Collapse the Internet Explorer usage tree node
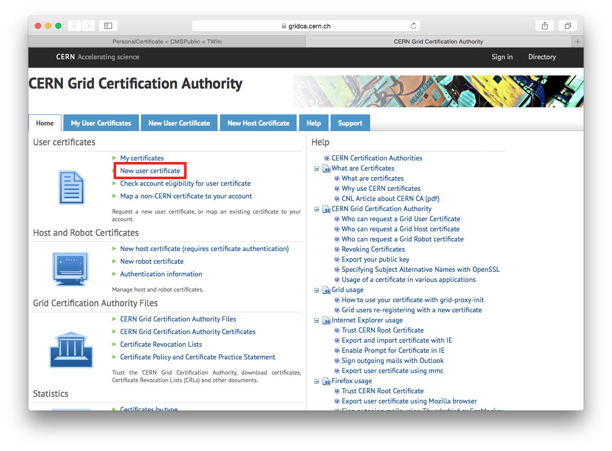This screenshot has width=612, height=451. click(x=317, y=320)
